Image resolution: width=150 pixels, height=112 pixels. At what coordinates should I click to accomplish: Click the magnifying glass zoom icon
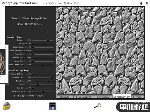pos(97,106)
